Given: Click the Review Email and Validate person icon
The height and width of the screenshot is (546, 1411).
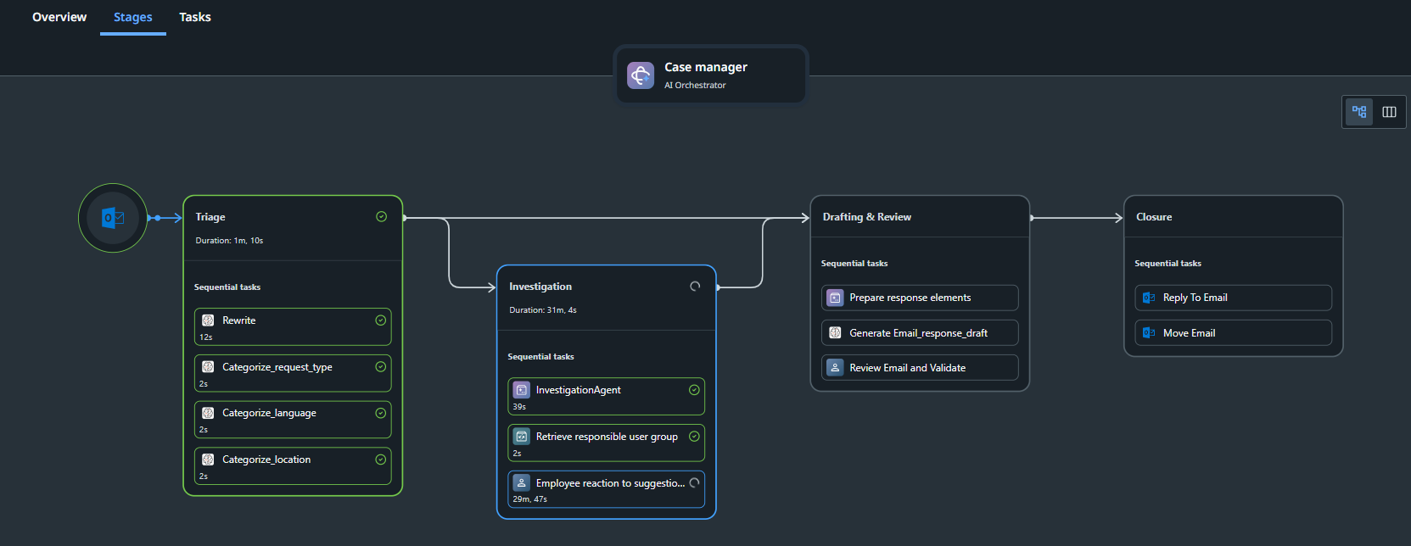Looking at the screenshot, I should pyautogui.click(x=835, y=368).
